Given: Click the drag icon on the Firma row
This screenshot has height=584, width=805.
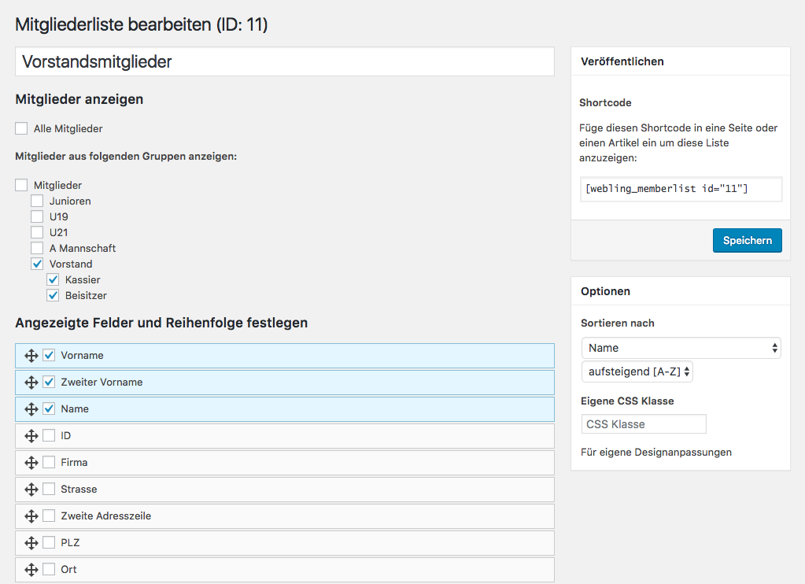Looking at the screenshot, I should click(x=31, y=463).
